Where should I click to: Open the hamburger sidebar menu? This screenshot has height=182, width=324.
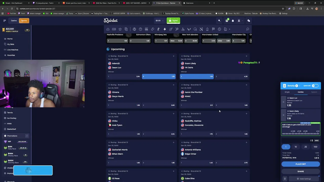click(x=5, y=20)
